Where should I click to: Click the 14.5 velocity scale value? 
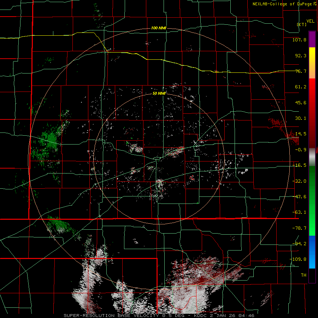(x=301, y=134)
